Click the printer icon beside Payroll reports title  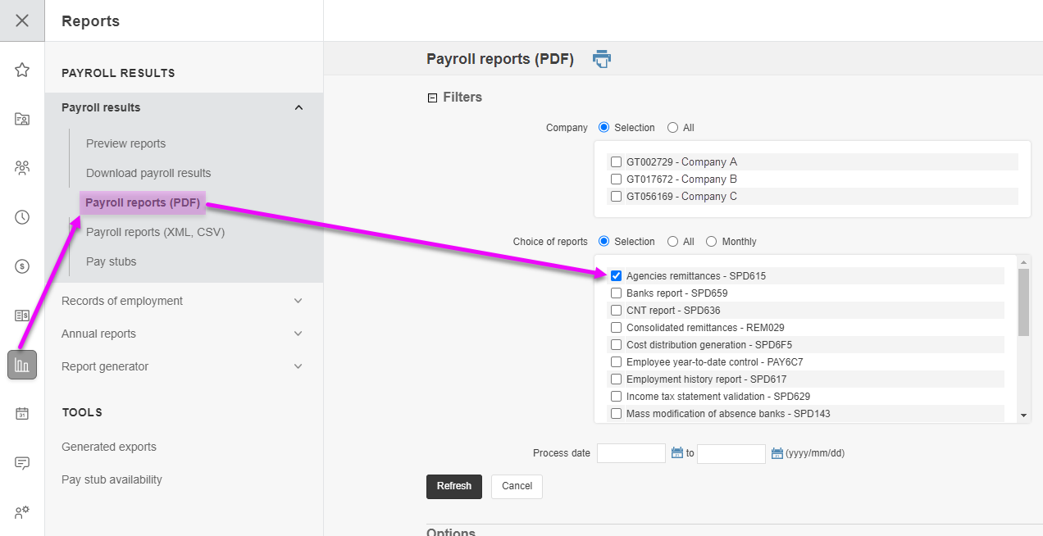coord(602,59)
